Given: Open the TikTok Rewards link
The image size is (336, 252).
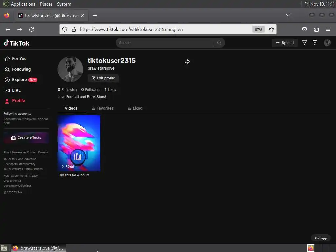Looking at the screenshot, I should (x=13, y=169).
